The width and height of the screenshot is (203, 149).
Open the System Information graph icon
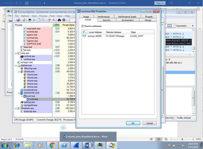(30, 20)
